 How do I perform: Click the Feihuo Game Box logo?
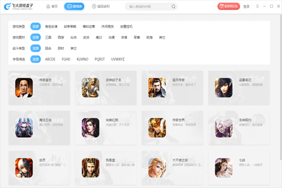(x=18, y=6)
